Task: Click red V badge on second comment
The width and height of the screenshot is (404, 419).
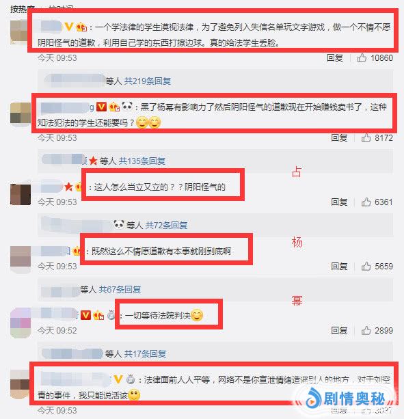Action: (x=101, y=107)
